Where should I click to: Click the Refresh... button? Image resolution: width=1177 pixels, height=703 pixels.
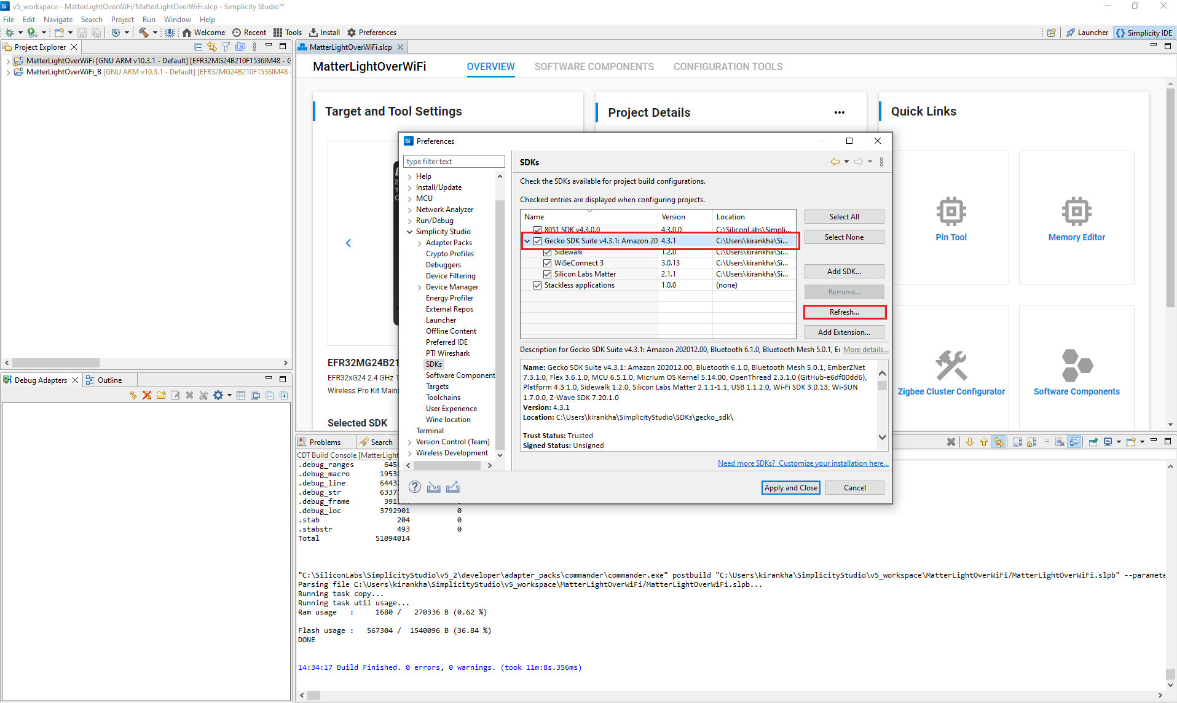pos(844,312)
